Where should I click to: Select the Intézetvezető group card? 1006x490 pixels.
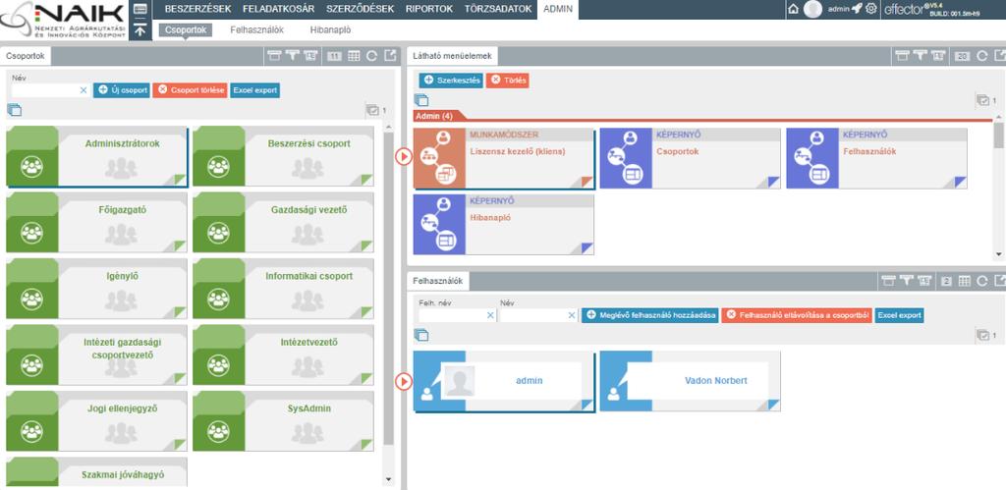tap(283, 354)
